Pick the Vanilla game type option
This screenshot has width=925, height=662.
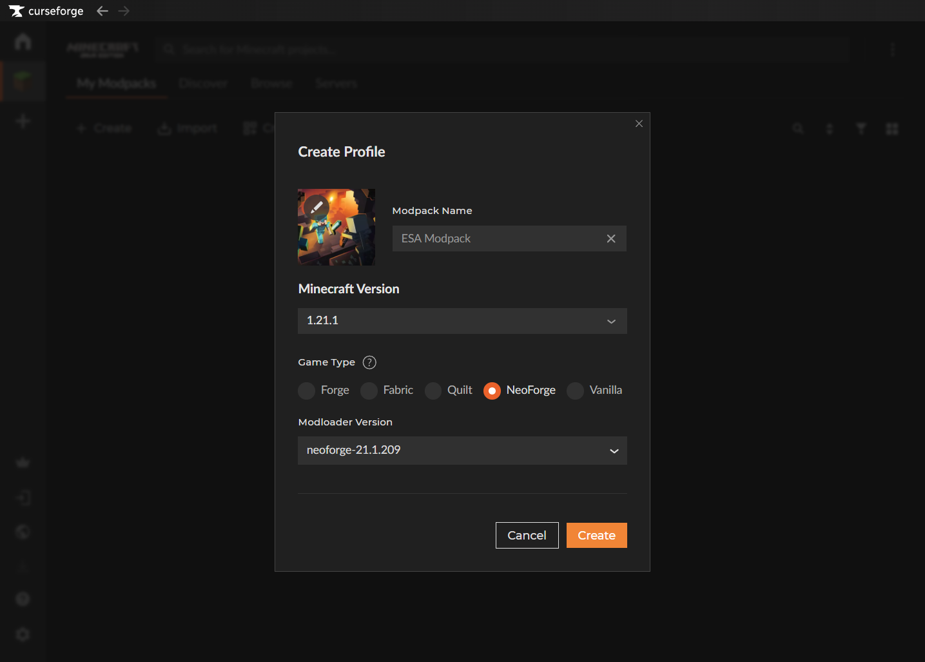click(575, 391)
